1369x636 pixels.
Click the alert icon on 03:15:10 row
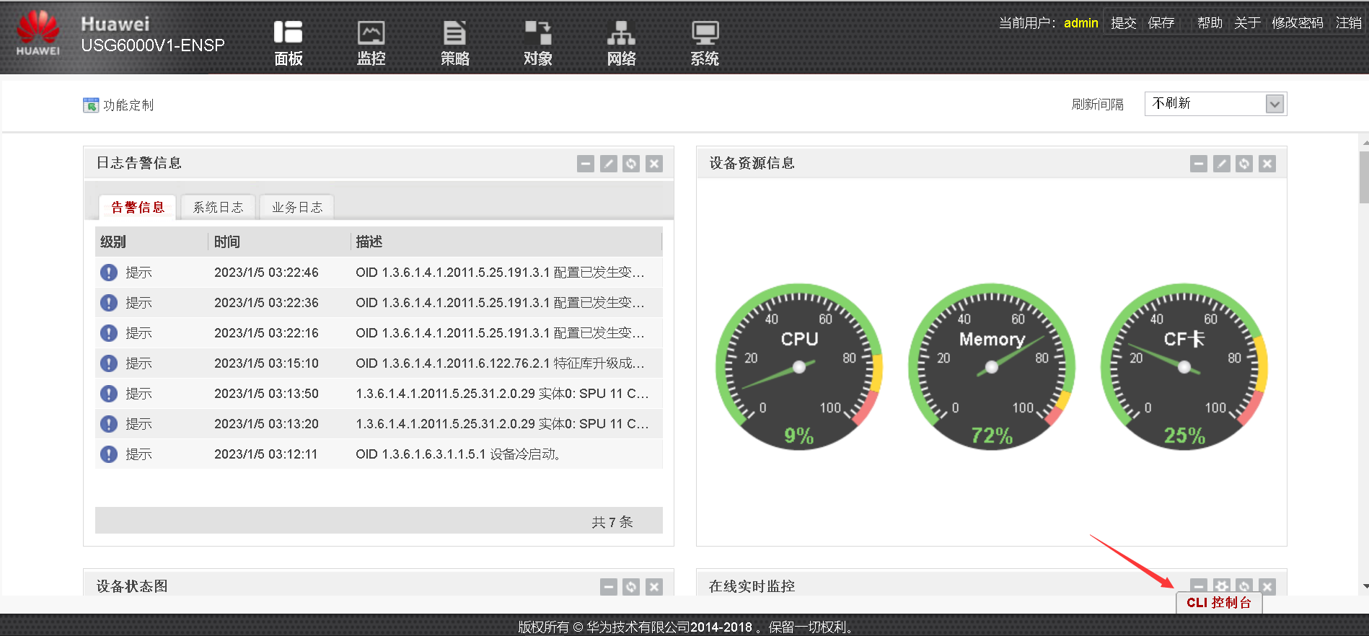[109, 363]
